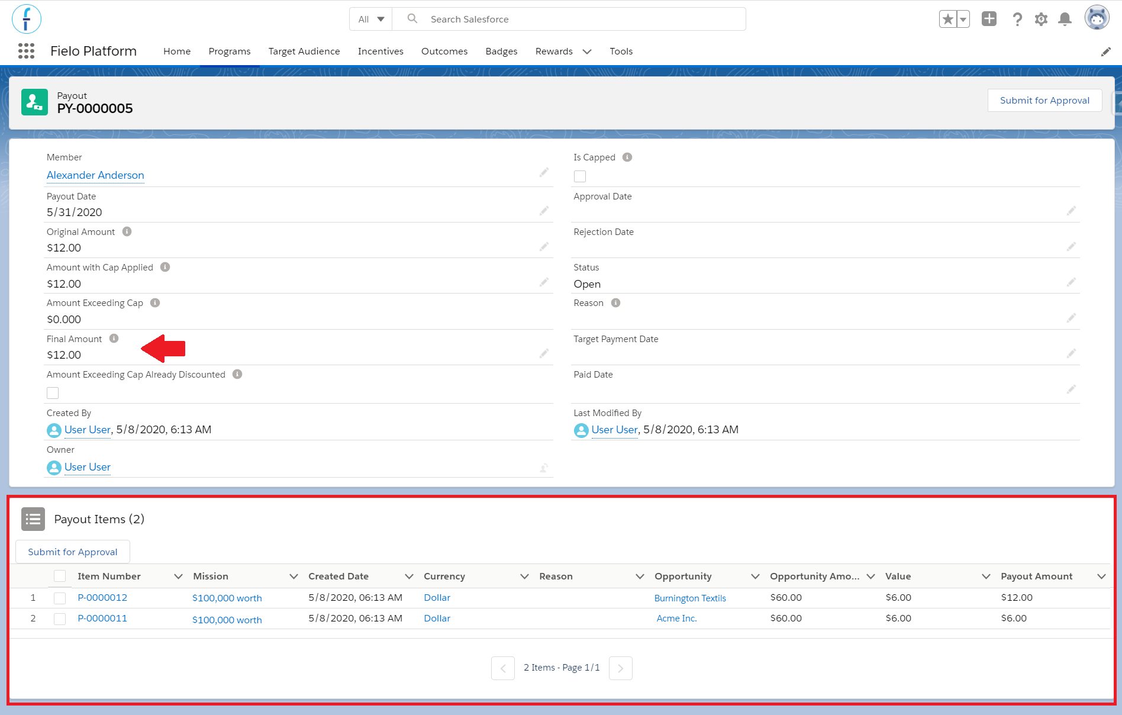The height and width of the screenshot is (715, 1122).
Task: Click the Favorites star icon
Action: (947, 19)
